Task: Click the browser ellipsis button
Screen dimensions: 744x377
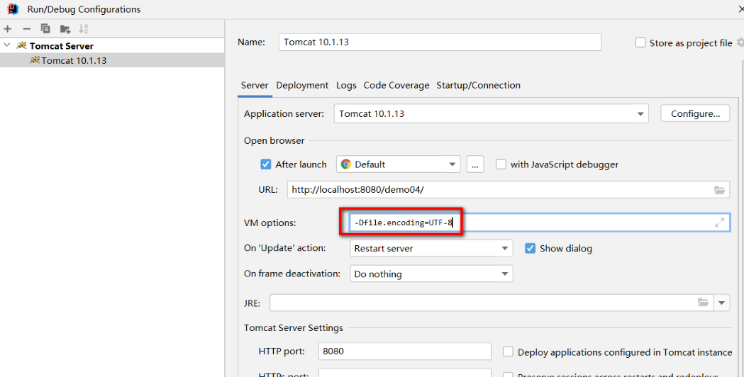Action: [x=475, y=164]
